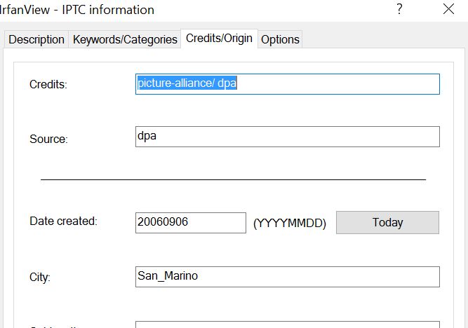Screen dimensions: 468x328
Task: Click the Credits input field
Action: [288, 84]
